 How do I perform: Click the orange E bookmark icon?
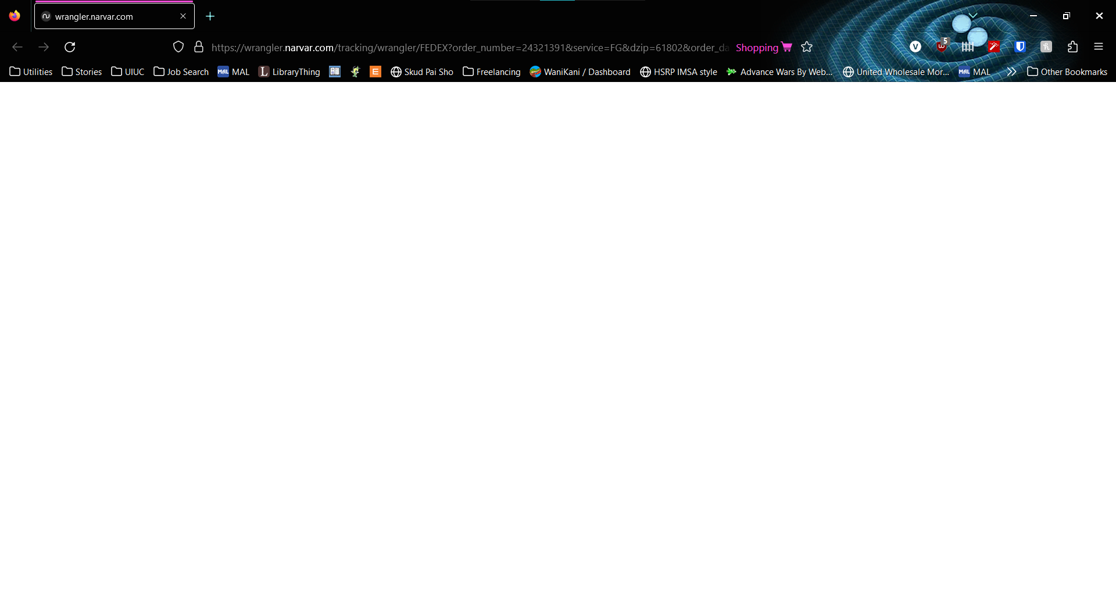(375, 72)
